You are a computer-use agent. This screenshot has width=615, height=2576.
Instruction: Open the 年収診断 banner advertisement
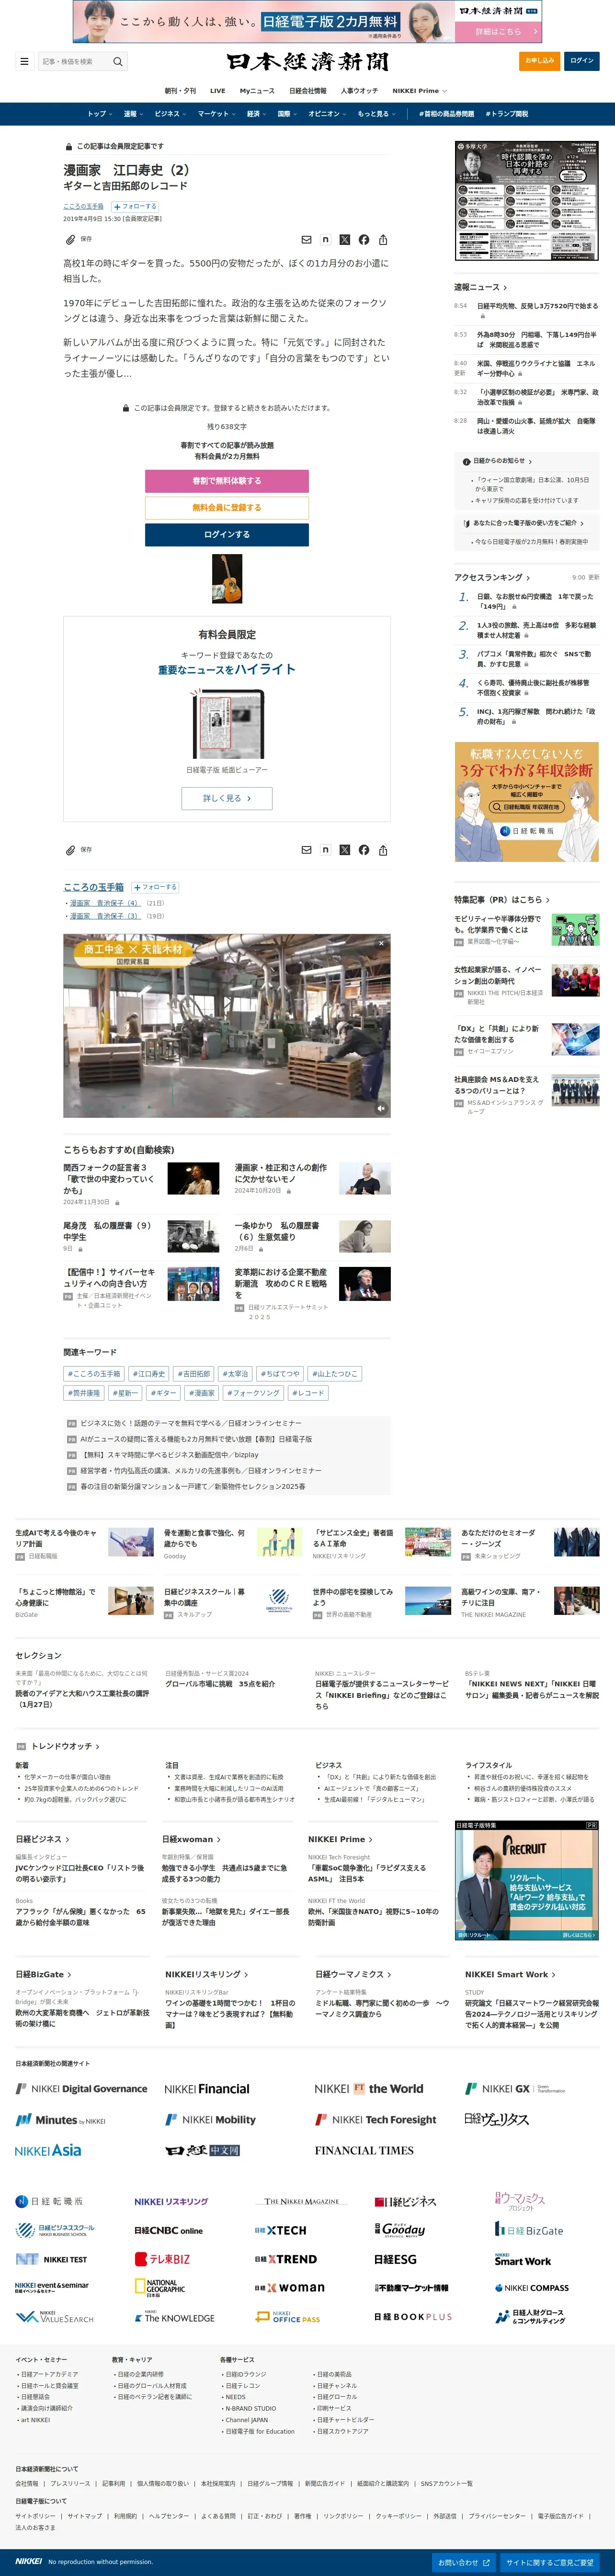tap(527, 802)
